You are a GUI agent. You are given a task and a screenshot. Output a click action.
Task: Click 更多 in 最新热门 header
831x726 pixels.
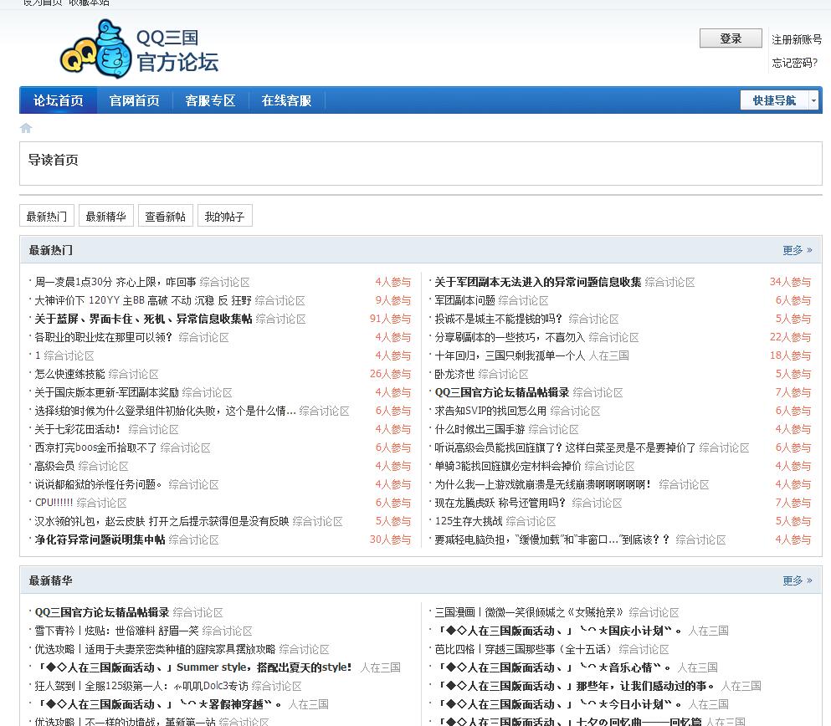[797, 250]
